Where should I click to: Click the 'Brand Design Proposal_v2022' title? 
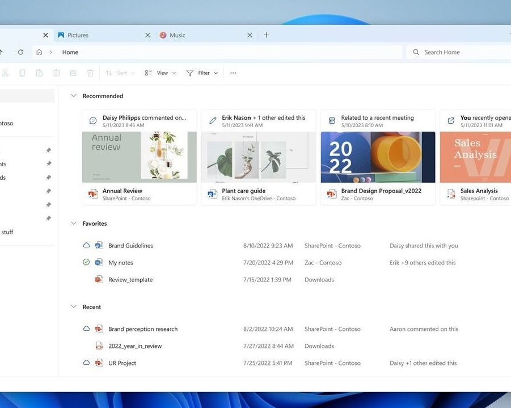pos(381,191)
